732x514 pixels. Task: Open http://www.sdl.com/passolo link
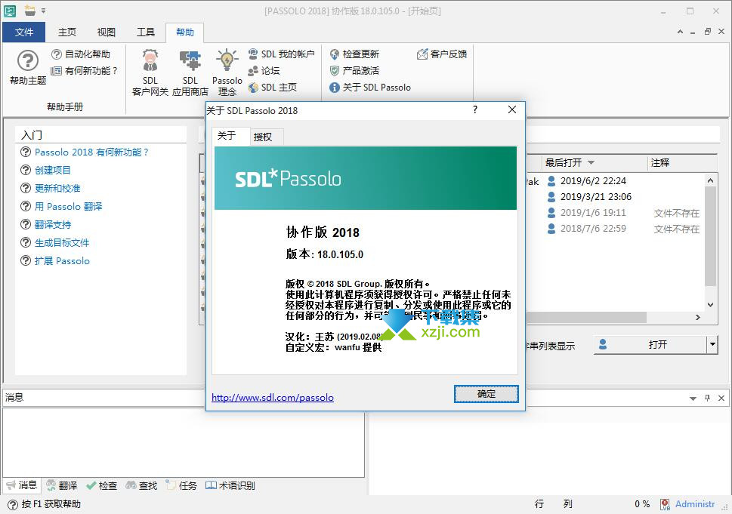(x=273, y=398)
